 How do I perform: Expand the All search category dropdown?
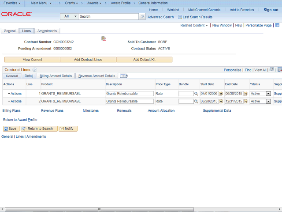click(x=69, y=16)
